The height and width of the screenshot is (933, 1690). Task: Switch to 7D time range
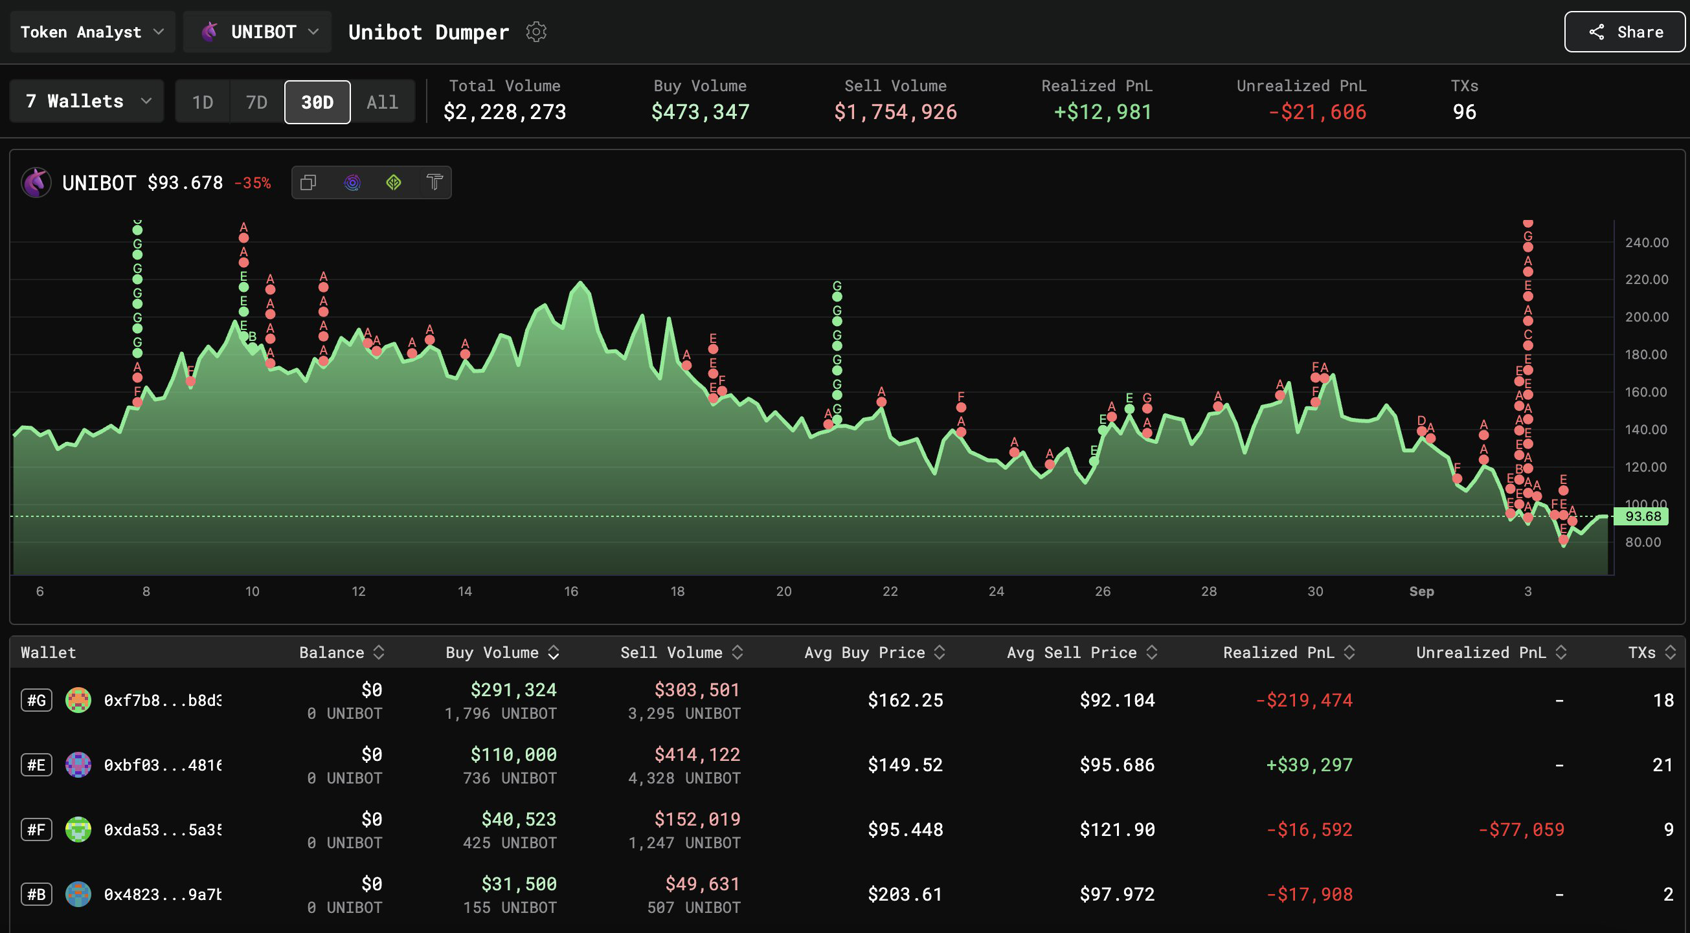(256, 102)
